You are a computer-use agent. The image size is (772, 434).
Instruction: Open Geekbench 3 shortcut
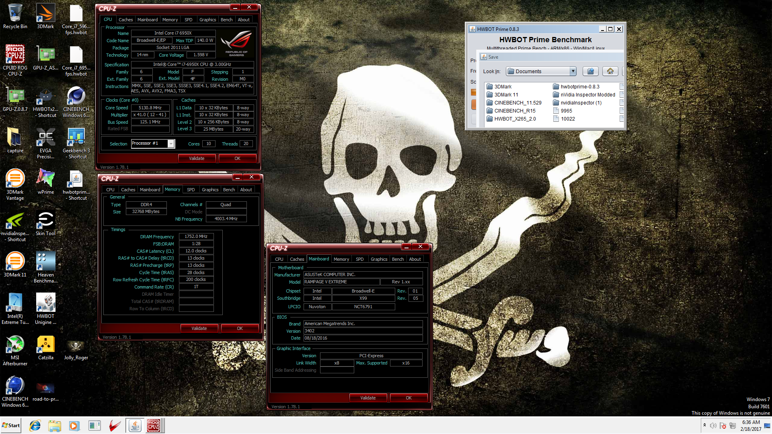(76, 143)
